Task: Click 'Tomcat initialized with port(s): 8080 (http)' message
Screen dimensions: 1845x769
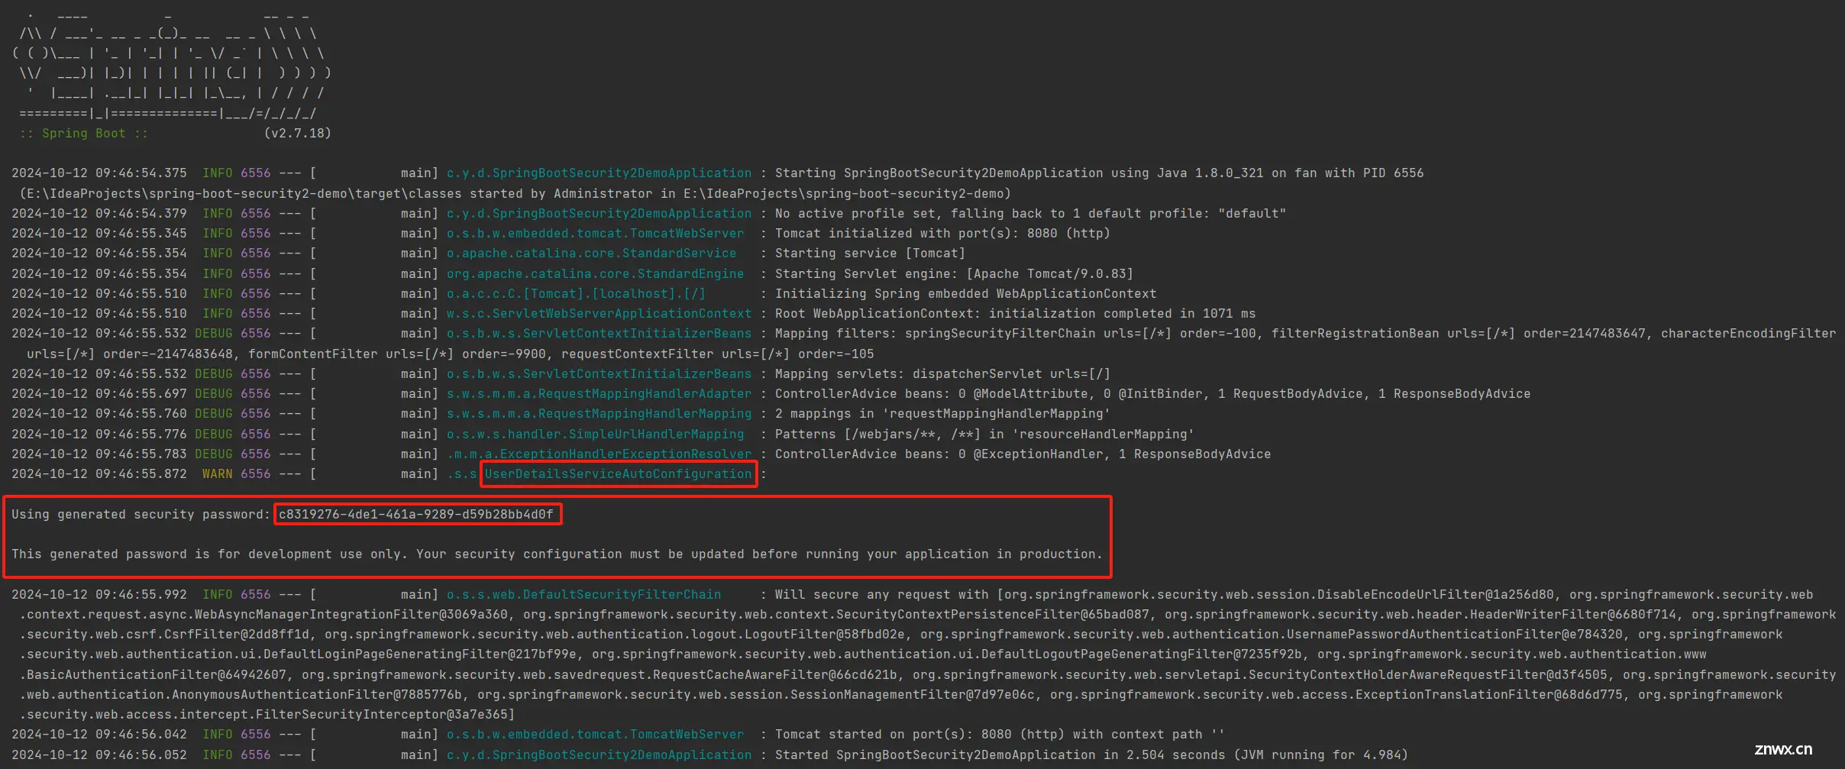Action: (942, 234)
